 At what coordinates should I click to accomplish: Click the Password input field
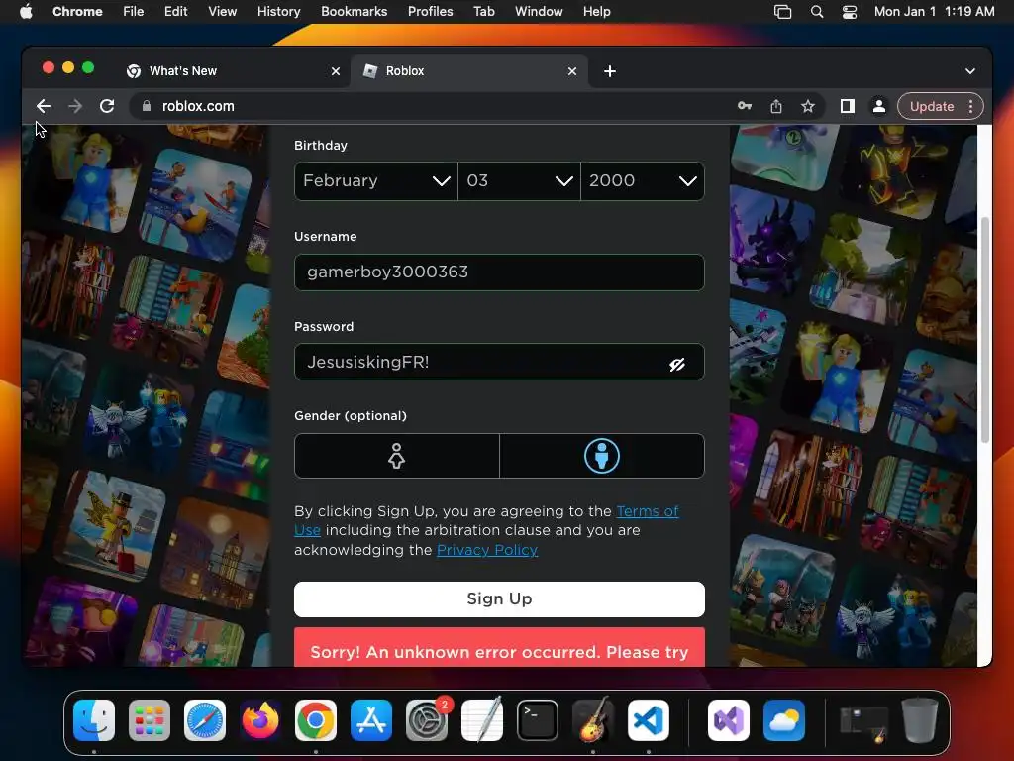click(x=499, y=362)
